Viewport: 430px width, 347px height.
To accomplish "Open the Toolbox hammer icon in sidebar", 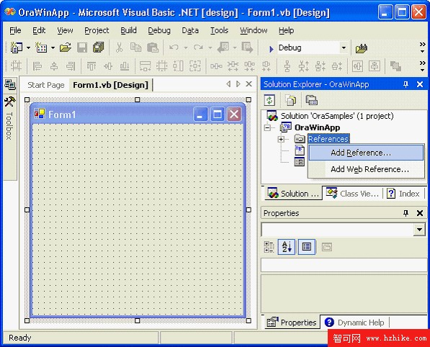I will pos(10,102).
